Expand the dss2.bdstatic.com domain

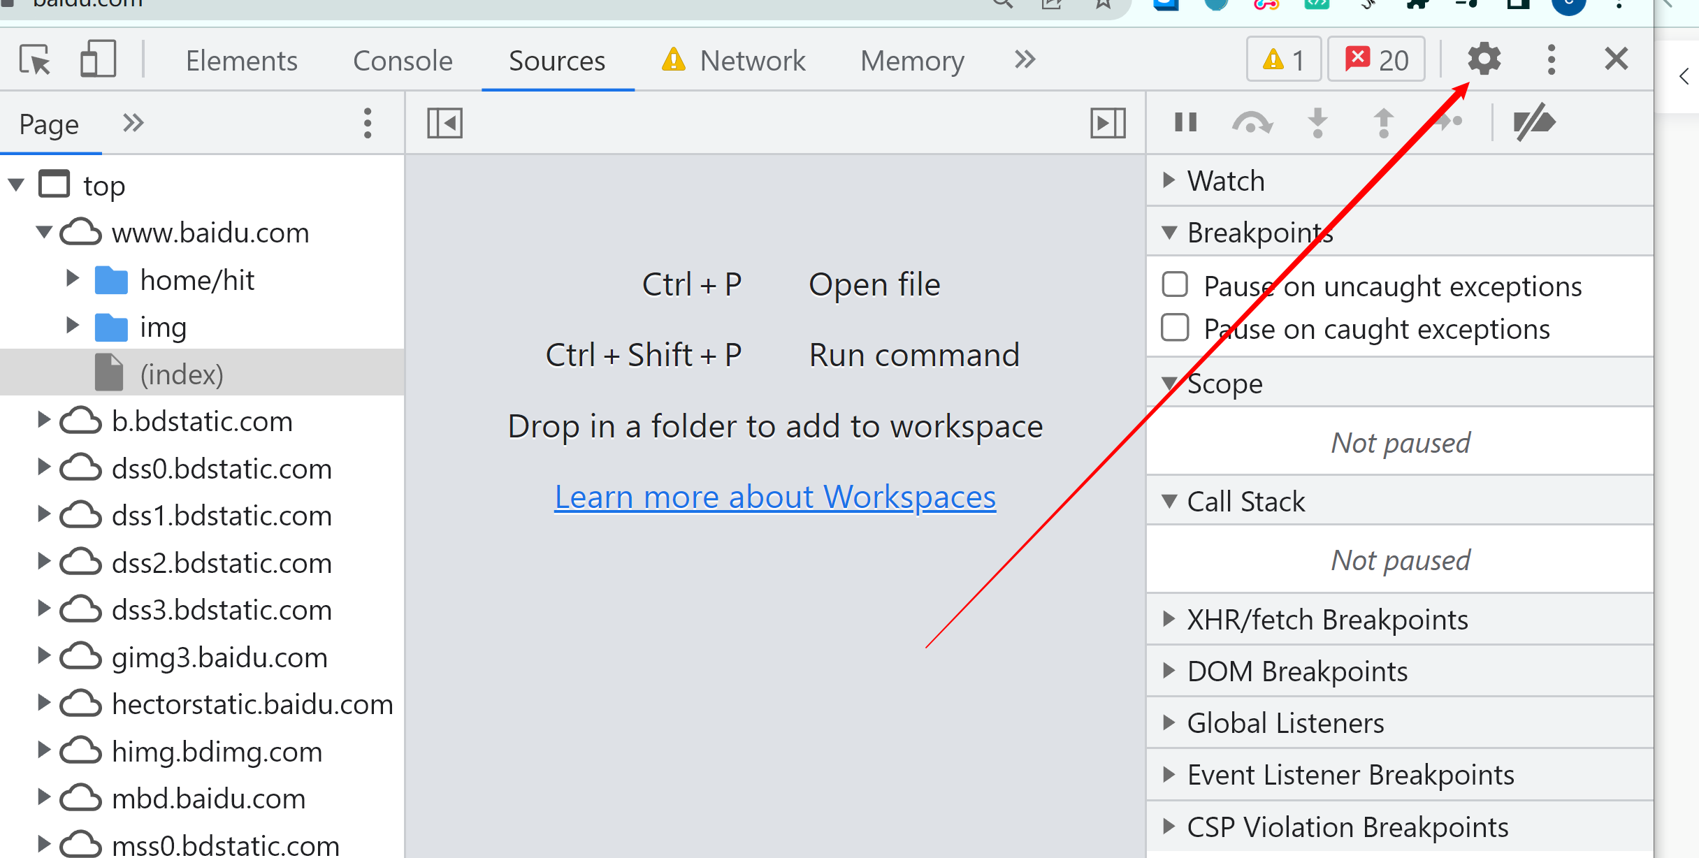pyautogui.click(x=43, y=562)
